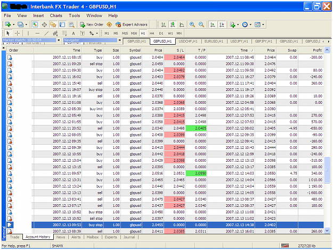Image resolution: width=333 pixels, height=250 pixels.
Task: Zoom out on the chart
Action: [x=201, y=24]
